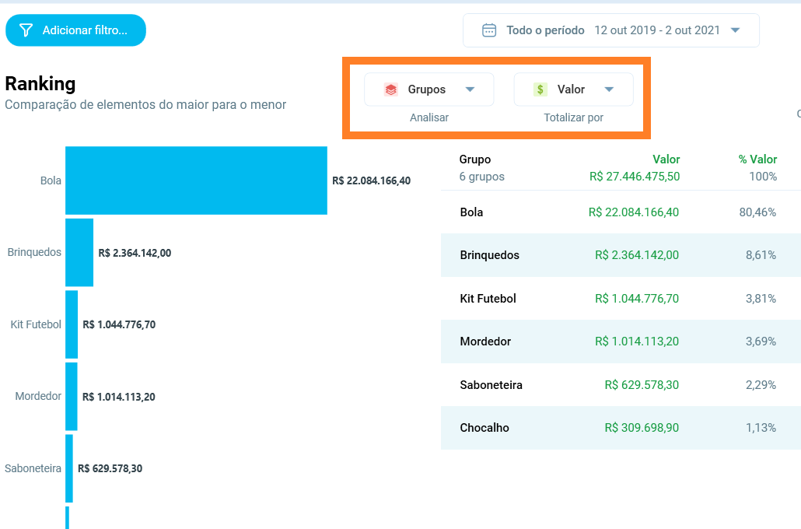Click Kit Futebol in the table
This screenshot has width=801, height=529.
coord(488,299)
